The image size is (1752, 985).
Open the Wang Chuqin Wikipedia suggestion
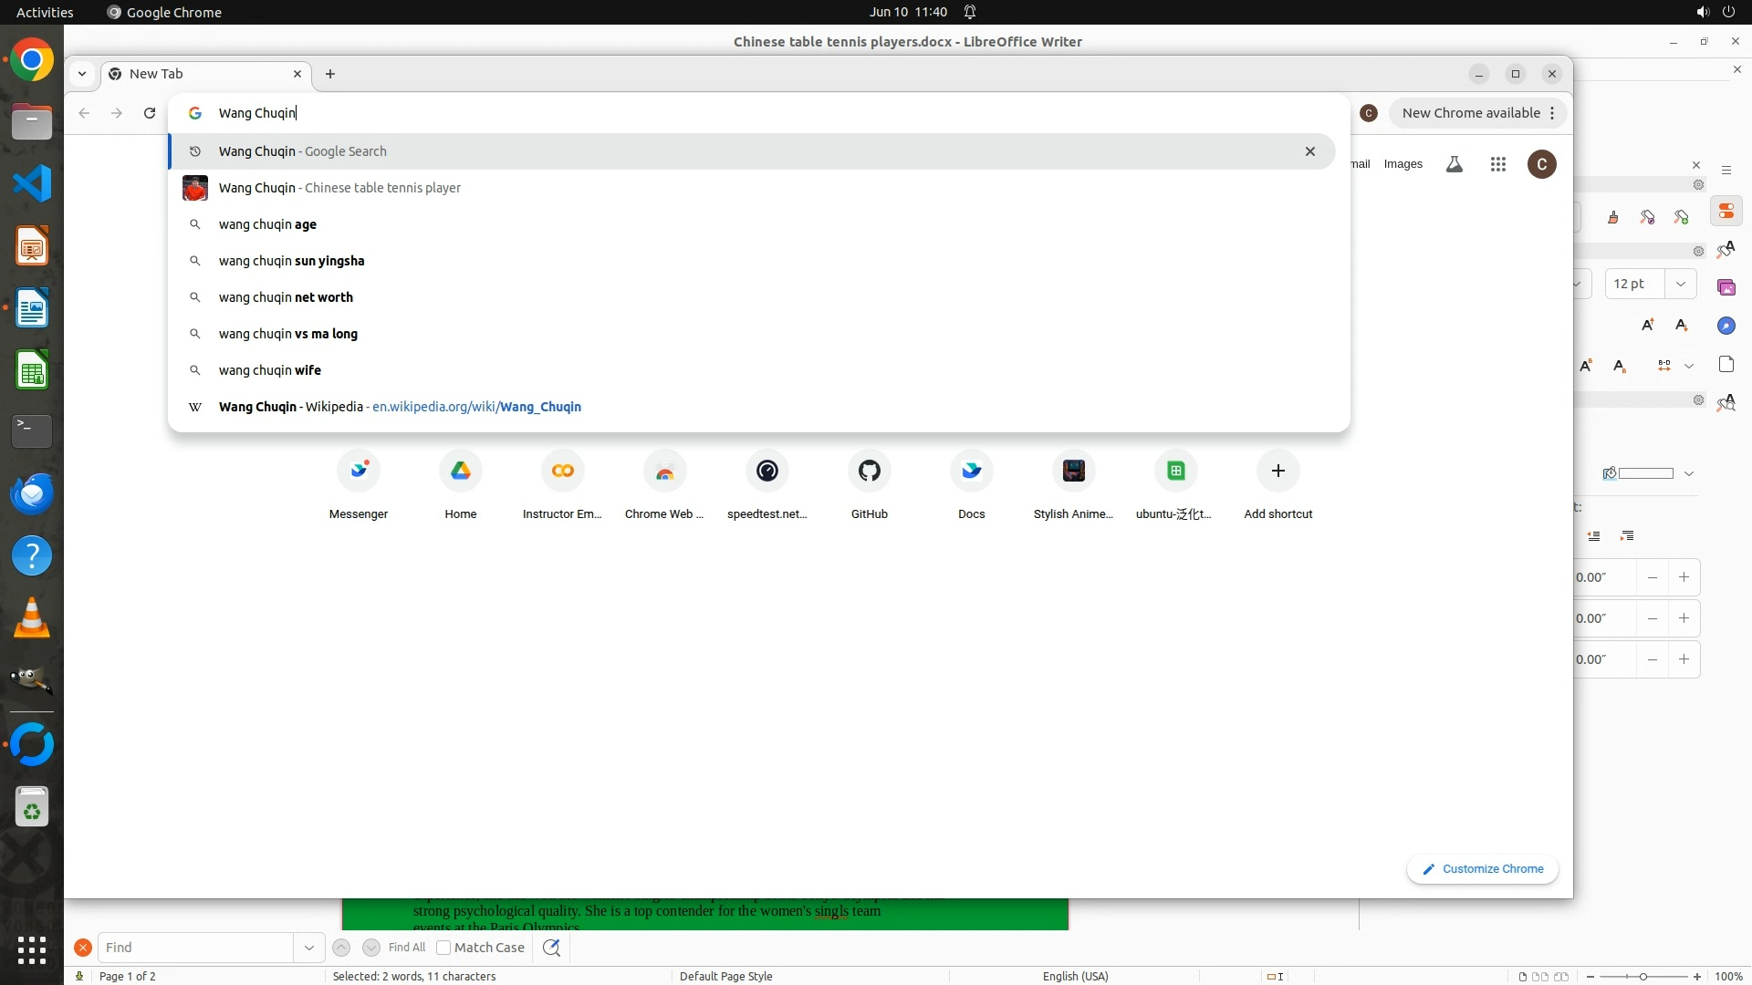[x=400, y=407]
